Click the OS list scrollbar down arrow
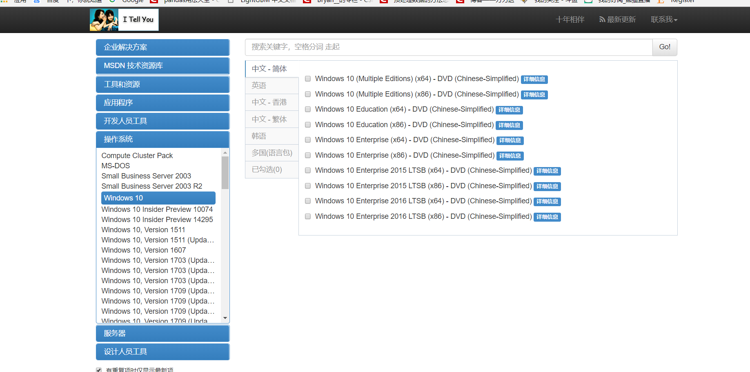Screen dimensions: 750x372 [225, 318]
